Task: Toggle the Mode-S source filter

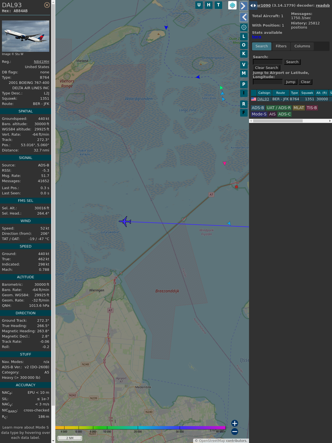Action: (x=259, y=114)
